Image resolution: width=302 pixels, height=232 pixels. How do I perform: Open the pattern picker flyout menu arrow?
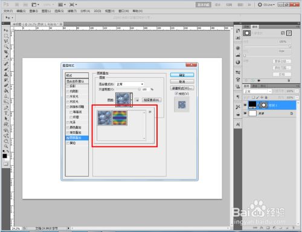[x=150, y=112]
